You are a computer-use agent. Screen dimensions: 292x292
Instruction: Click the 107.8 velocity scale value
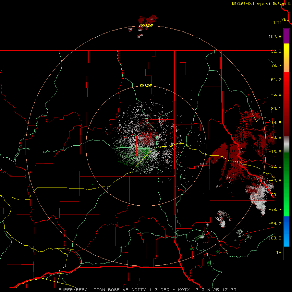click(x=275, y=36)
